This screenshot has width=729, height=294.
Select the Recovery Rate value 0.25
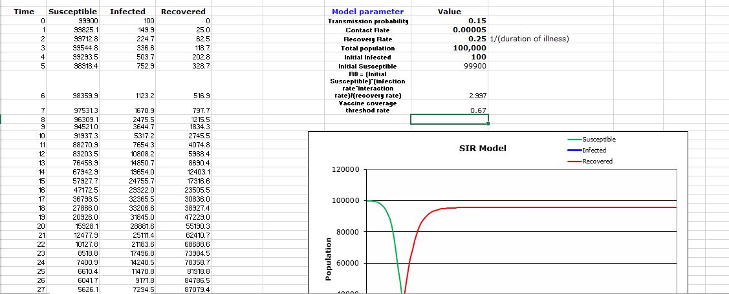(x=450, y=39)
